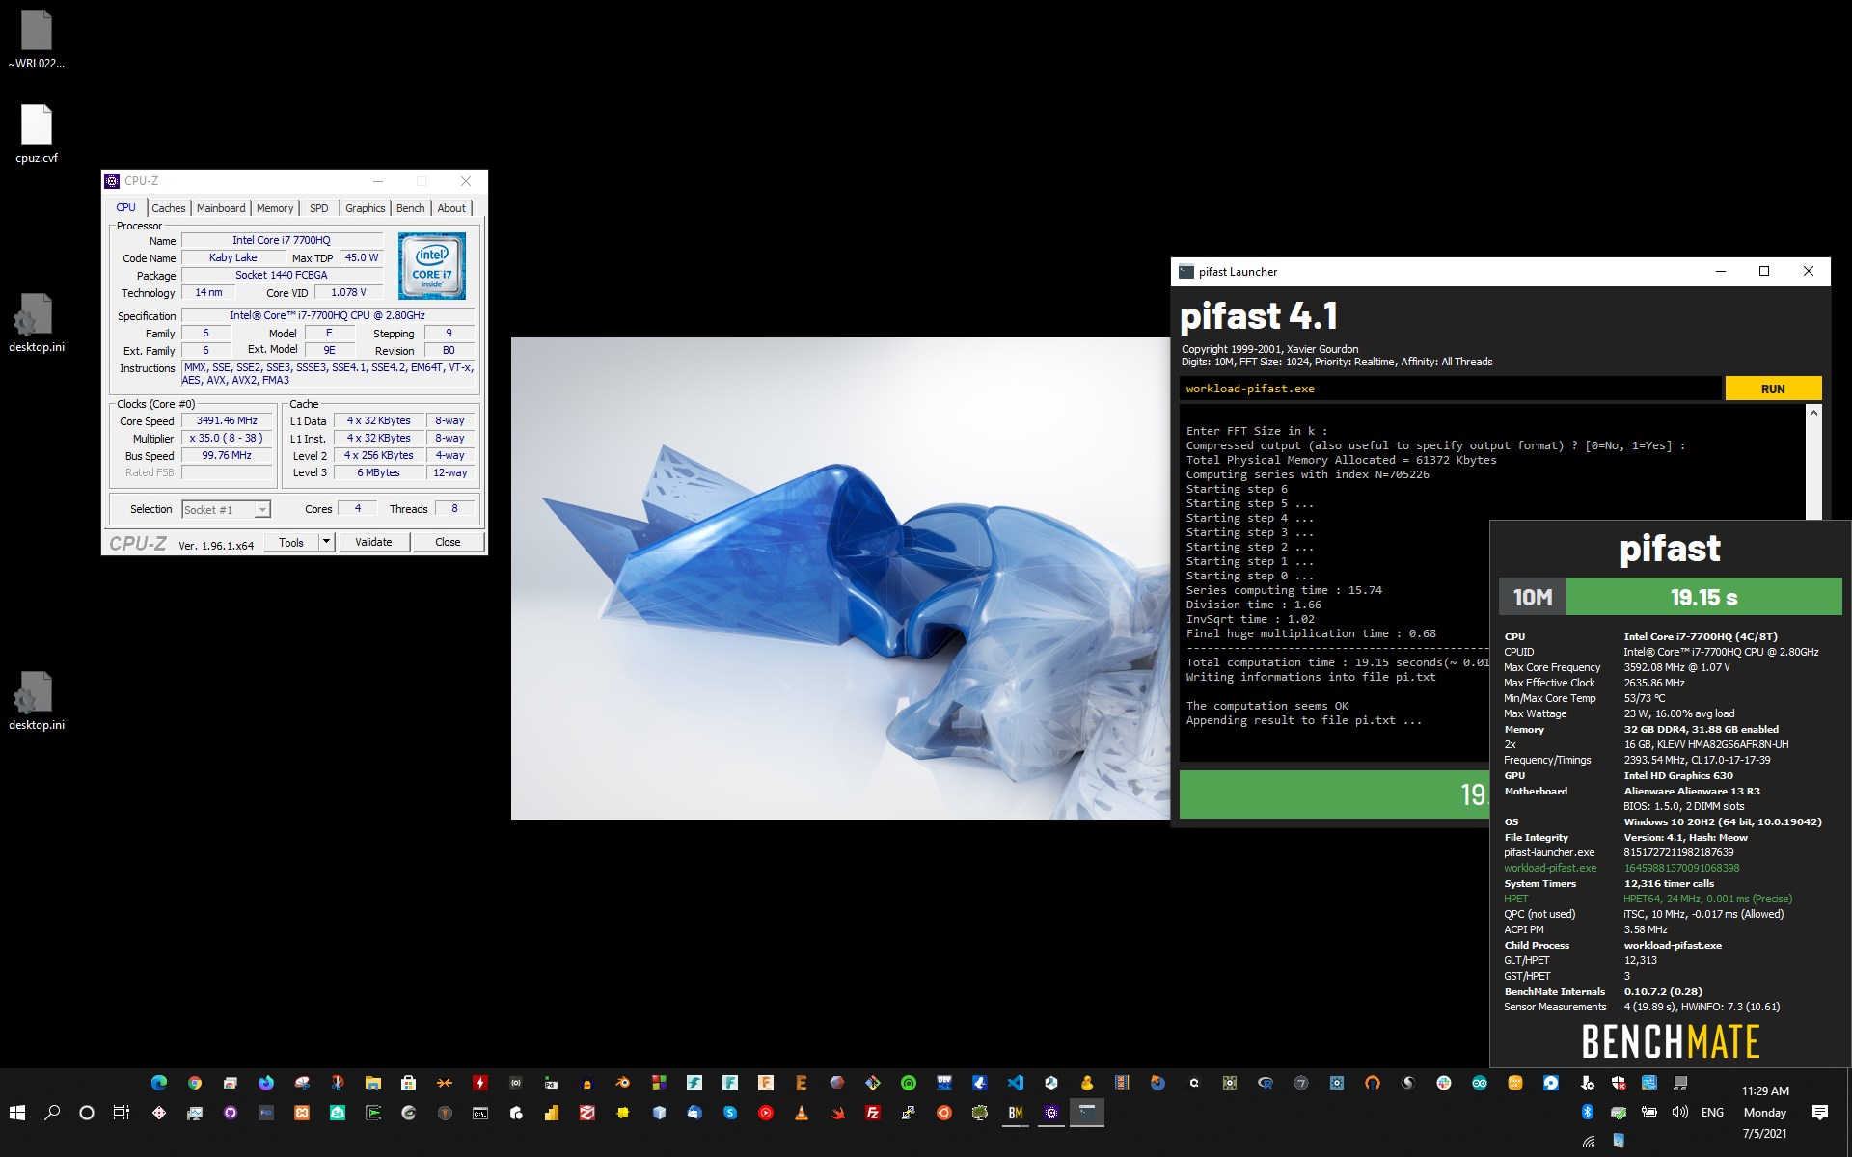Image resolution: width=1852 pixels, height=1157 pixels.
Task: Launch VLC media player from taskbar
Action: pyautogui.click(x=802, y=1113)
